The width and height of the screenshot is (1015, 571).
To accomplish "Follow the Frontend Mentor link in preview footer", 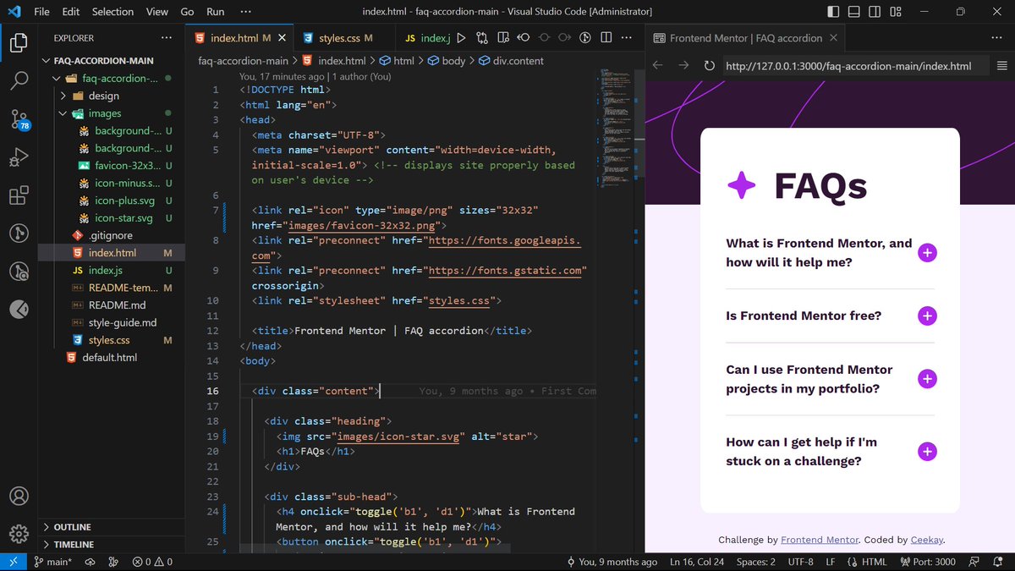I will tap(820, 540).
